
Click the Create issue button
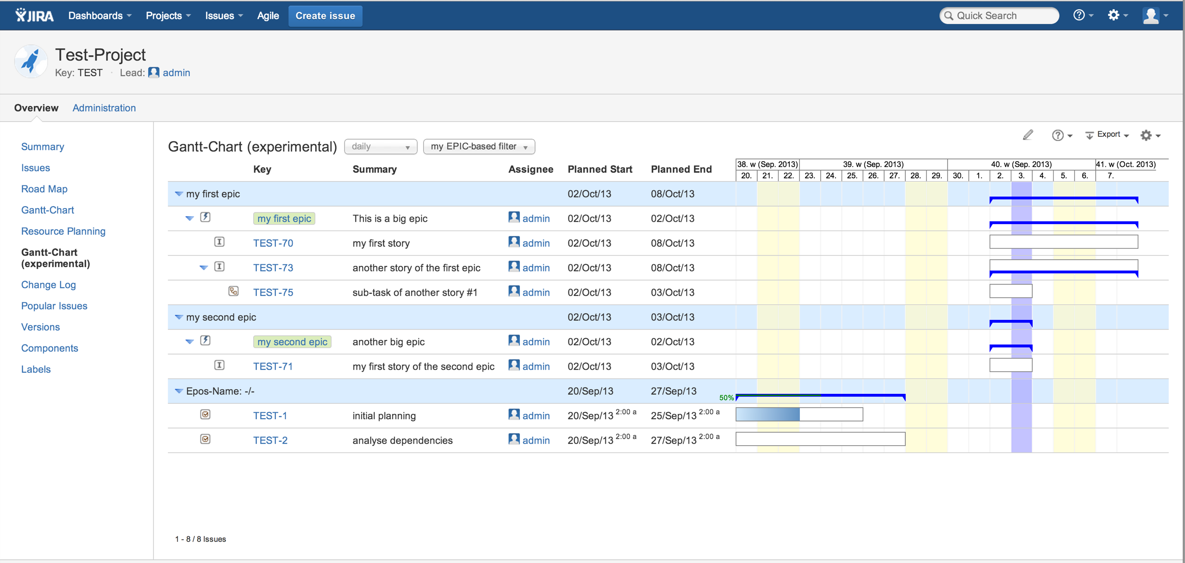coord(325,16)
